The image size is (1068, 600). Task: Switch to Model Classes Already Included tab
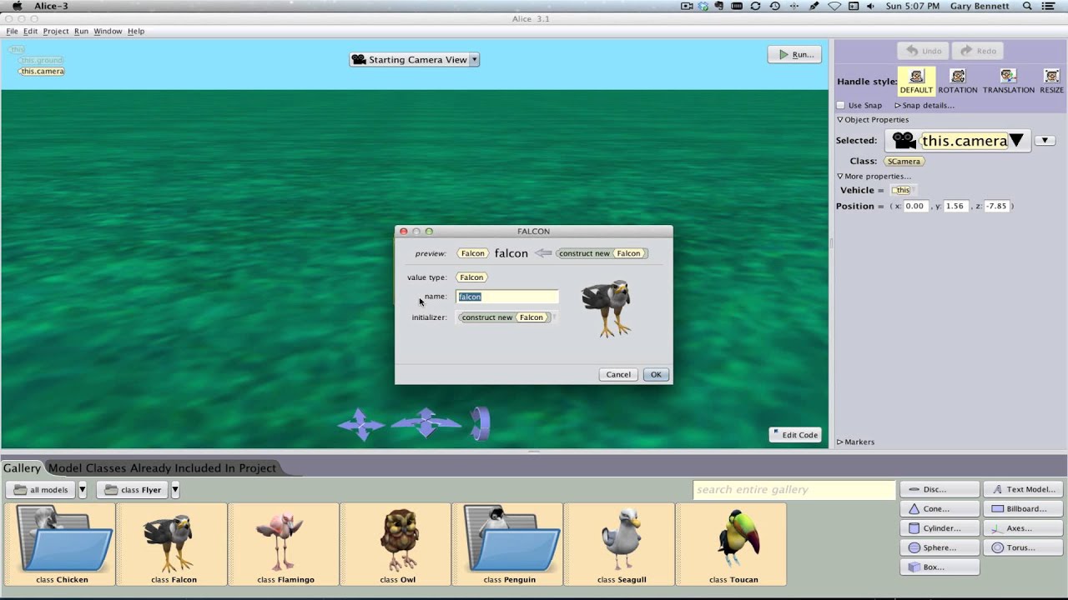coord(162,467)
